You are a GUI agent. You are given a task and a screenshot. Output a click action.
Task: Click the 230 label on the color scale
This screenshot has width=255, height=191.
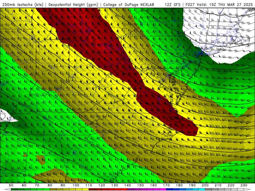tap(244, 185)
